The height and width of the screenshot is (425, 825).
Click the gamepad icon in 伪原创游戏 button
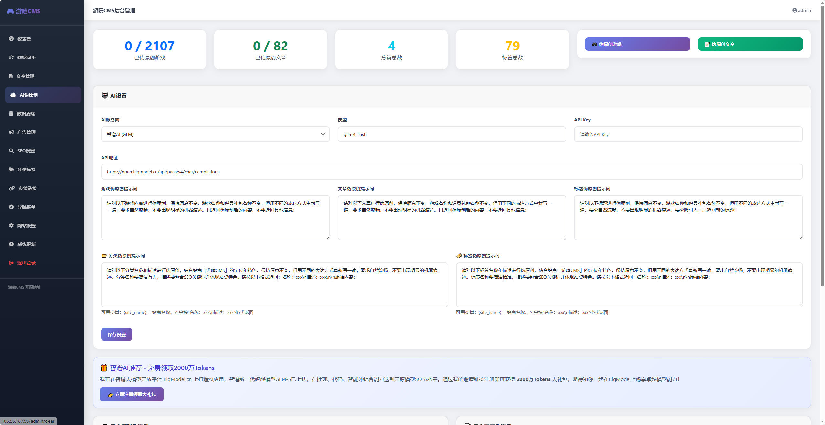594,44
